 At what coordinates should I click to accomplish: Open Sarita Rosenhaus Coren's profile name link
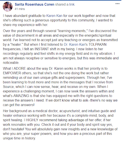click(34, 4)
